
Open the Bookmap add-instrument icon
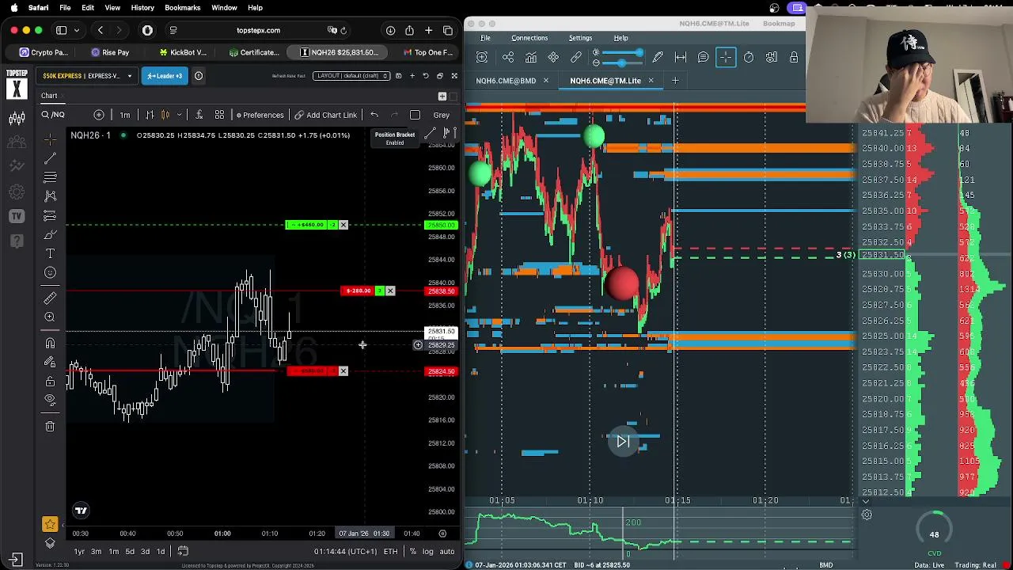coord(482,57)
